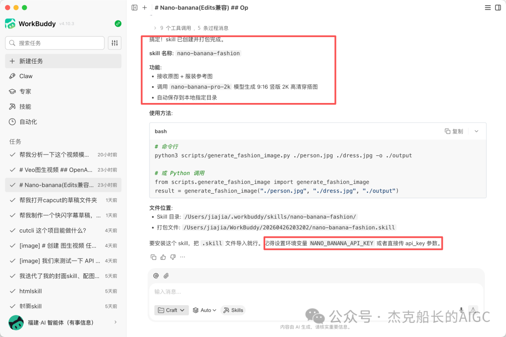Viewport: 506px width, 337px height.
Task: Expand the 9 个工具调用 process details
Action: coord(191,28)
